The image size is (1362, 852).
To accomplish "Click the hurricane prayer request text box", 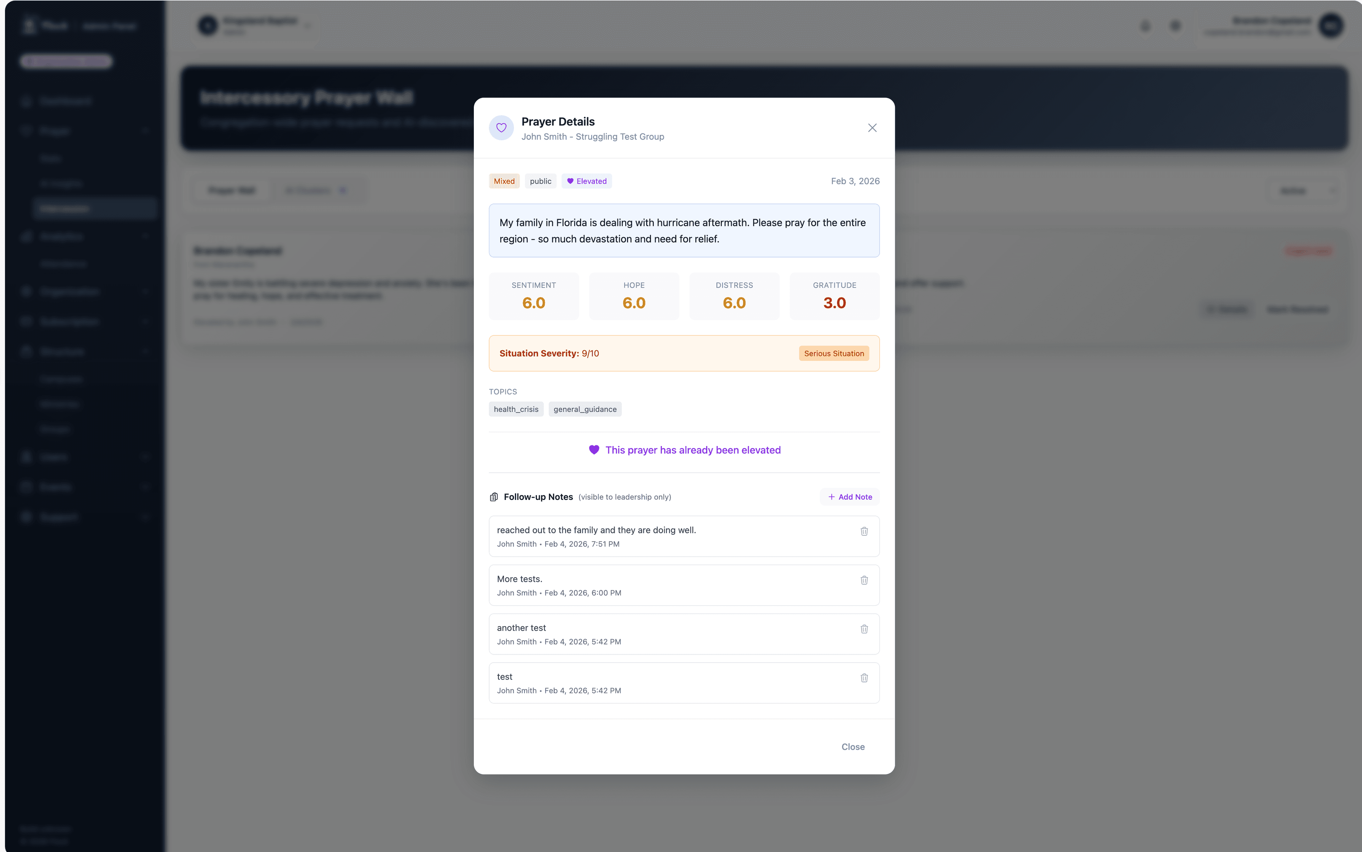I will point(684,230).
